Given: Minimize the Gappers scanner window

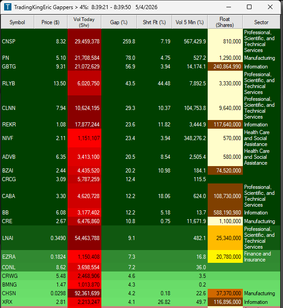Looking at the screenshot, I should pos(229,7).
